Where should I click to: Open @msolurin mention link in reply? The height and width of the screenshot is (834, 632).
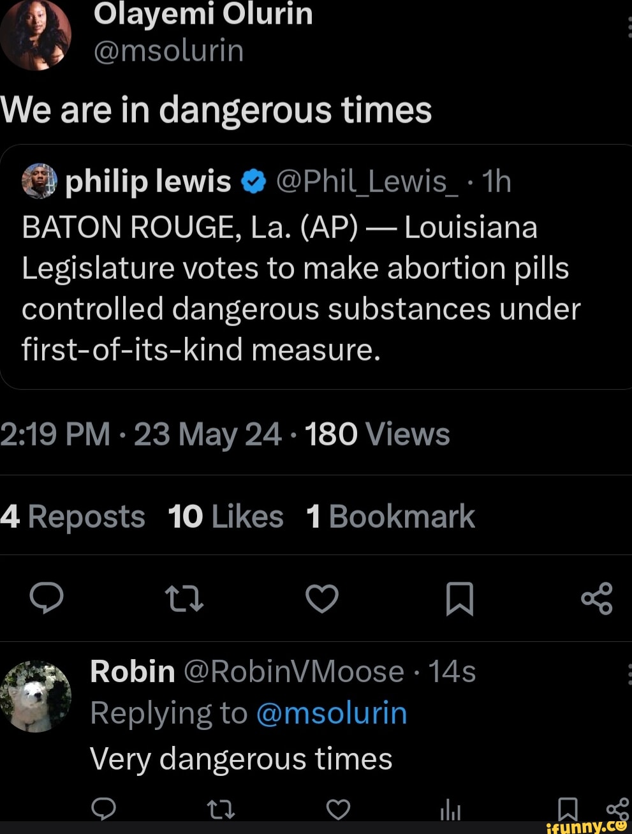click(x=331, y=713)
